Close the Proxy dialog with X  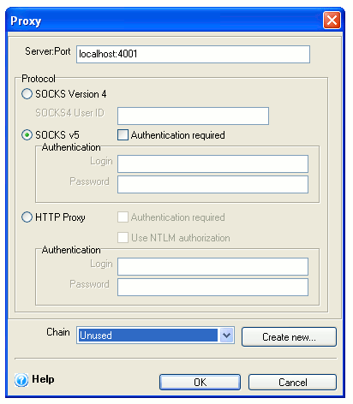(x=332, y=21)
